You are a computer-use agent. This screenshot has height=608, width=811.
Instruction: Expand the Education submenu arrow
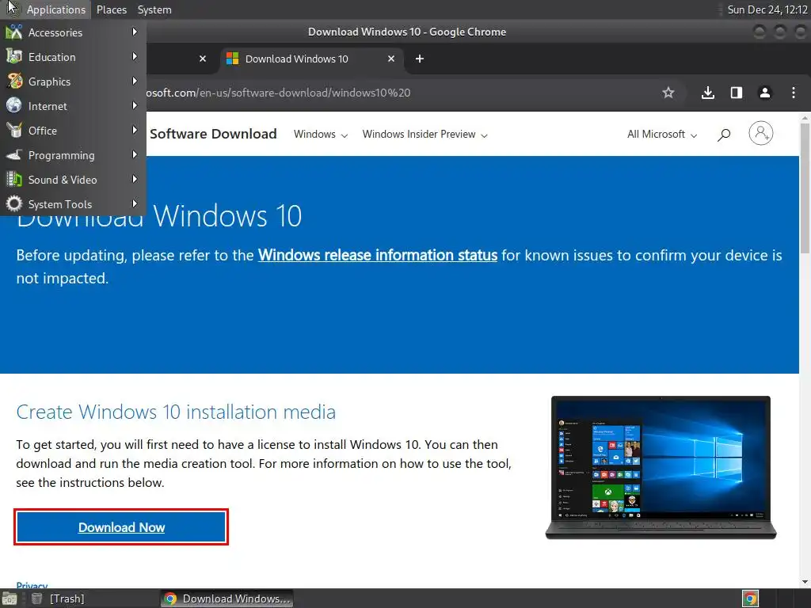(135, 56)
